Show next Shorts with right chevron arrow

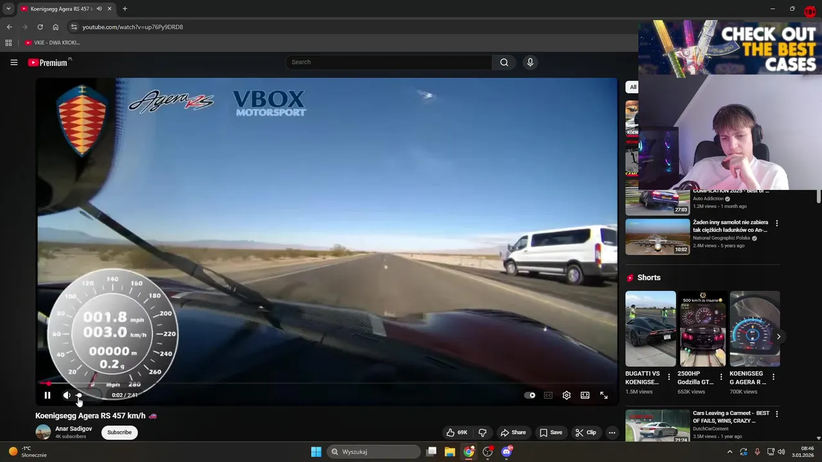[778, 336]
